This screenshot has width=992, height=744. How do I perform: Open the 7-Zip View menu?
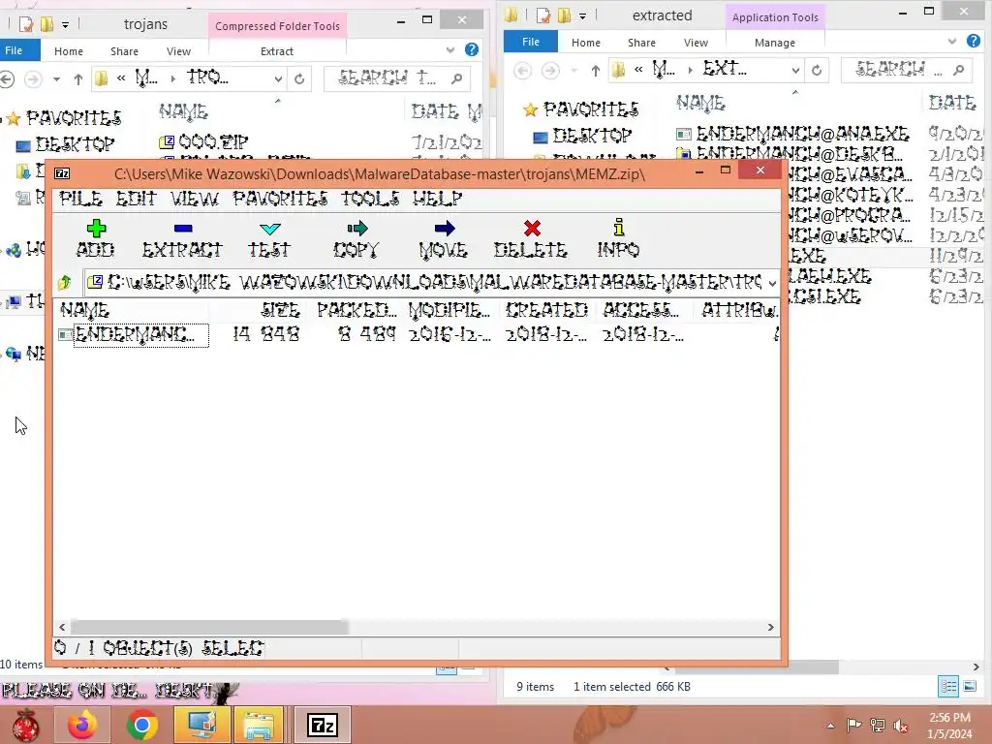[194, 199]
